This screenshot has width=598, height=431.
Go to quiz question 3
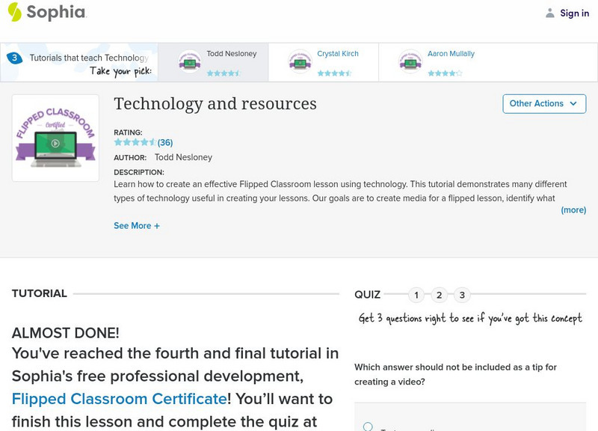coord(462,295)
